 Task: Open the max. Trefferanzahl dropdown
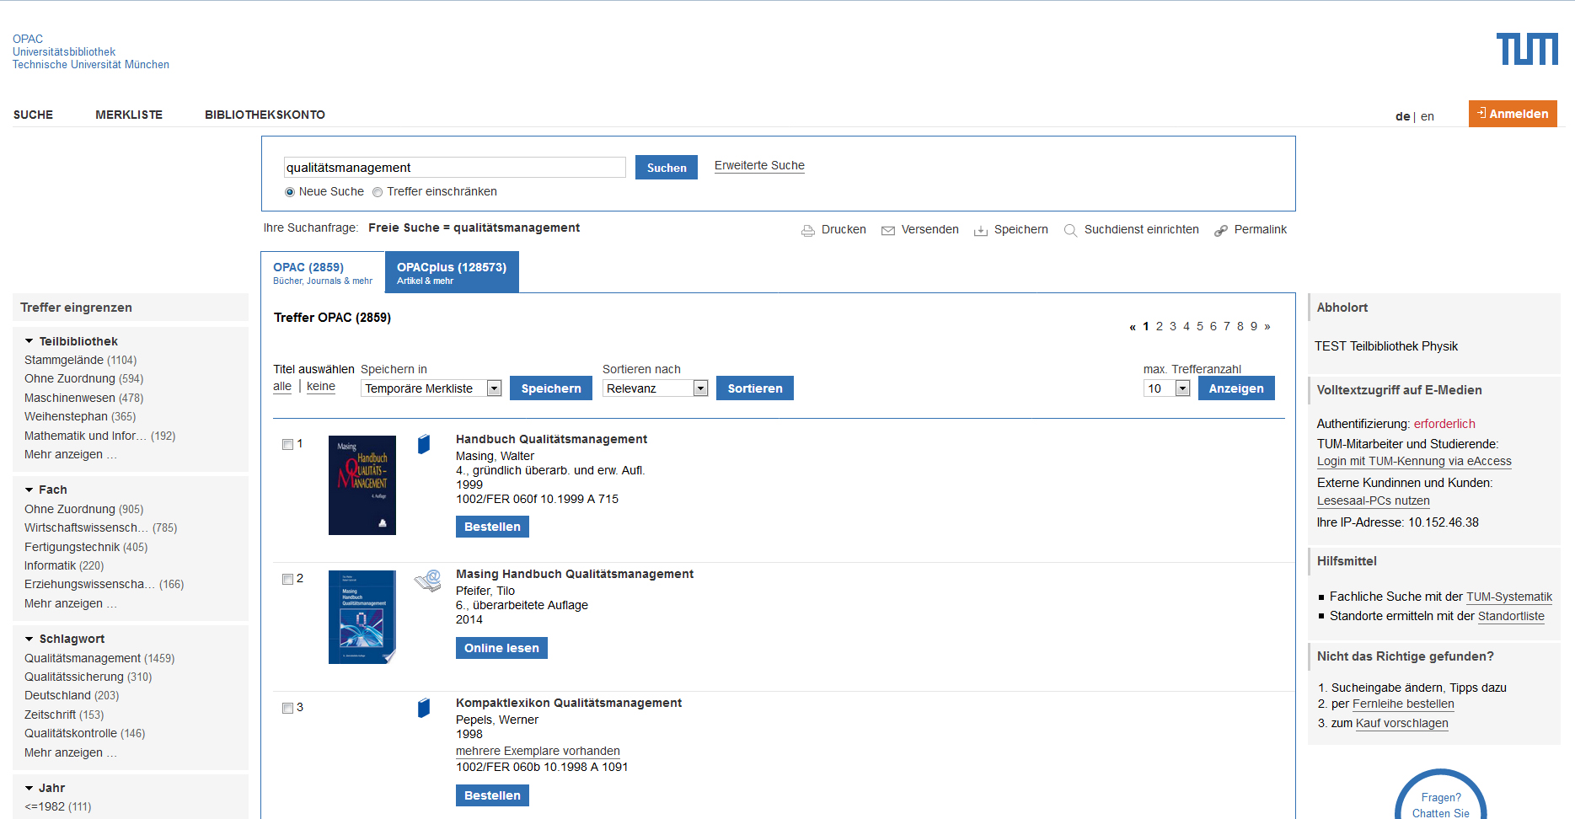pyautogui.click(x=1167, y=388)
